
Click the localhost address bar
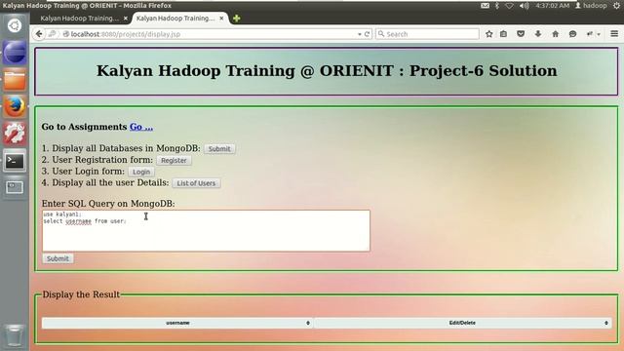211,34
